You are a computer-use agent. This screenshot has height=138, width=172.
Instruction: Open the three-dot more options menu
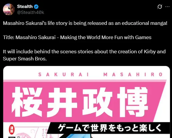click(x=167, y=7)
